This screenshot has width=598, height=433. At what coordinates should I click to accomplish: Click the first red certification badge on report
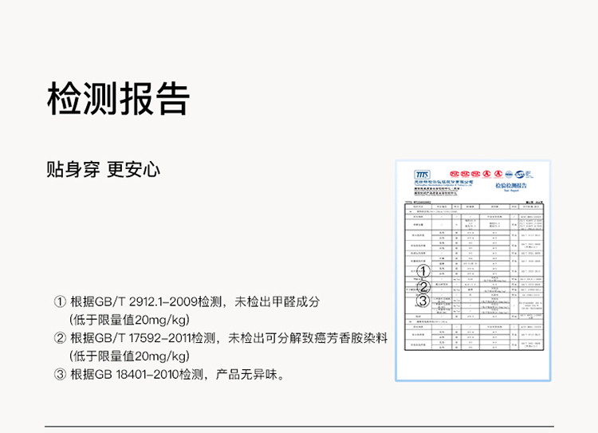click(455, 173)
